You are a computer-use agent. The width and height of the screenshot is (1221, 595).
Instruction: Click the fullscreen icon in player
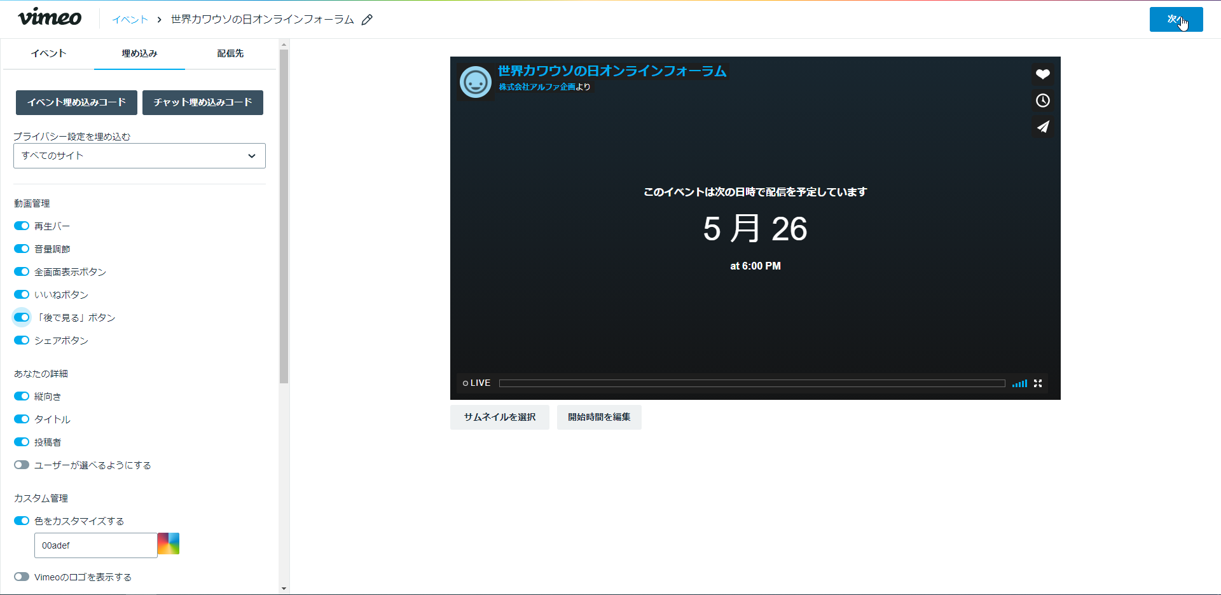pyautogui.click(x=1038, y=383)
